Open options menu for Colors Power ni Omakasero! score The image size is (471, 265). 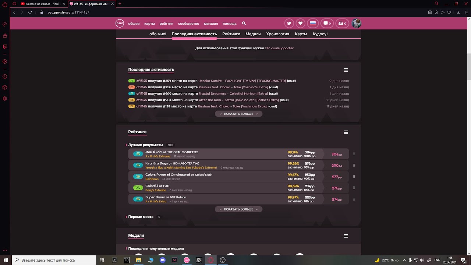click(x=354, y=177)
